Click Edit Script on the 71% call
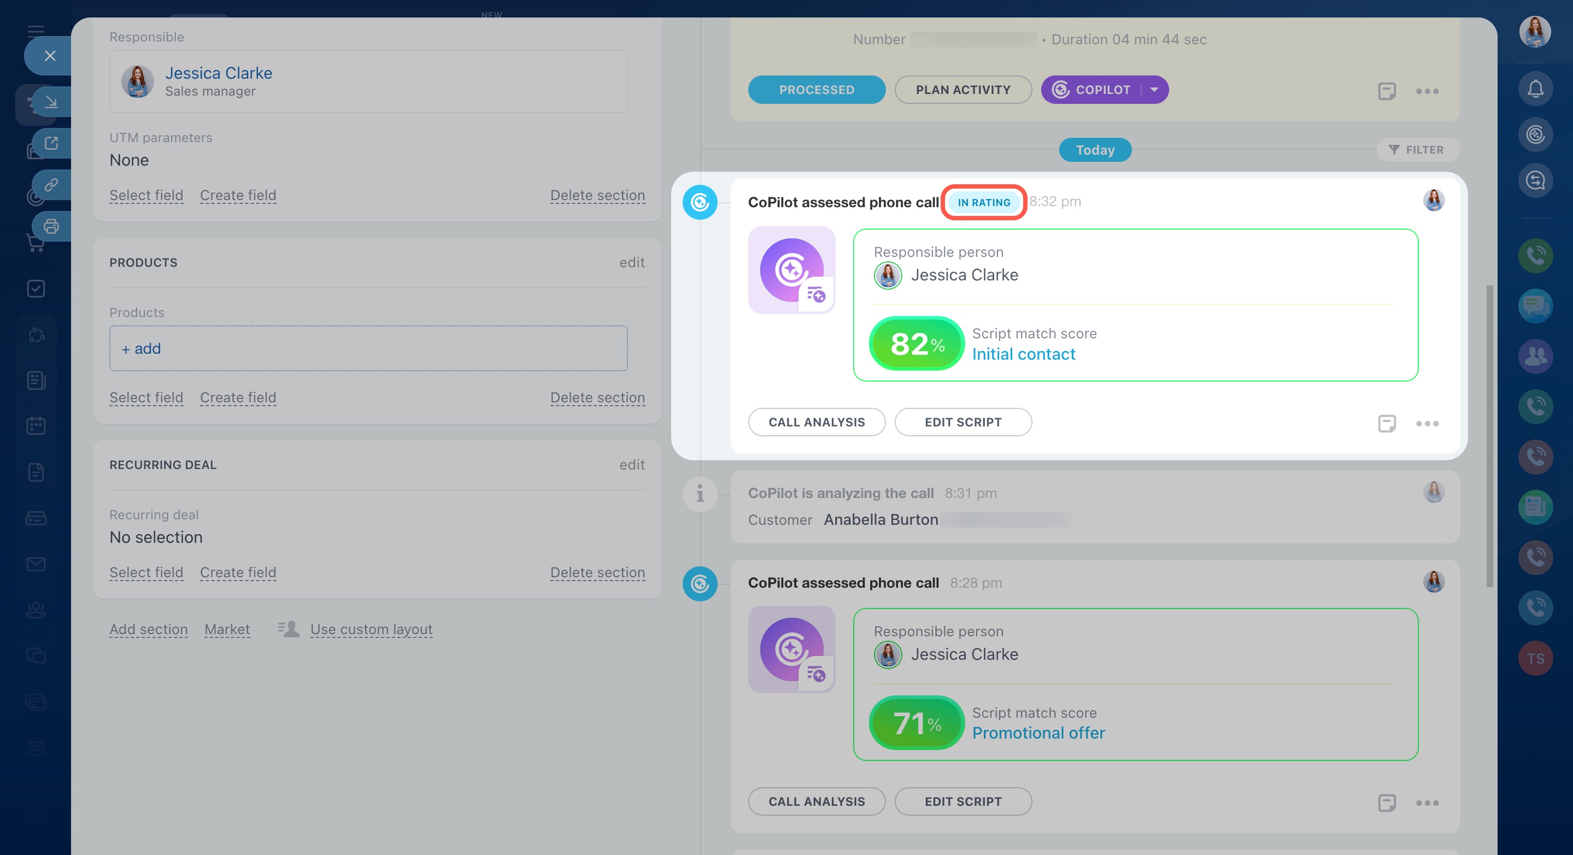 tap(962, 801)
